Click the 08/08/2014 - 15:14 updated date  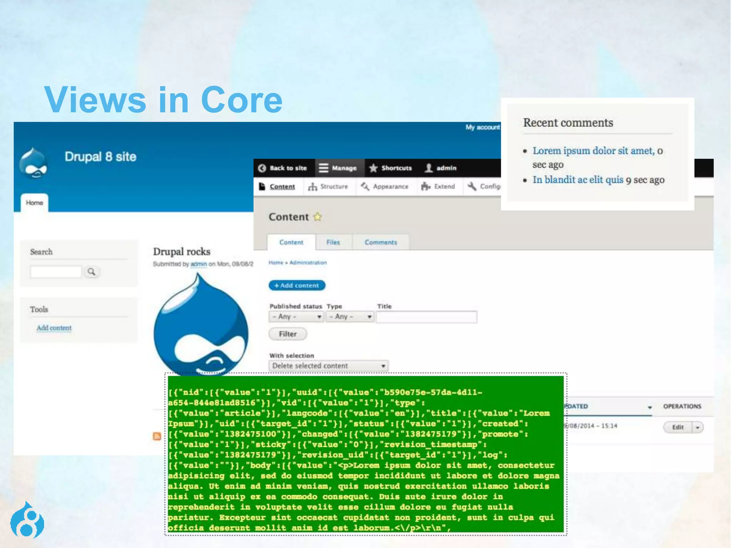click(x=591, y=426)
